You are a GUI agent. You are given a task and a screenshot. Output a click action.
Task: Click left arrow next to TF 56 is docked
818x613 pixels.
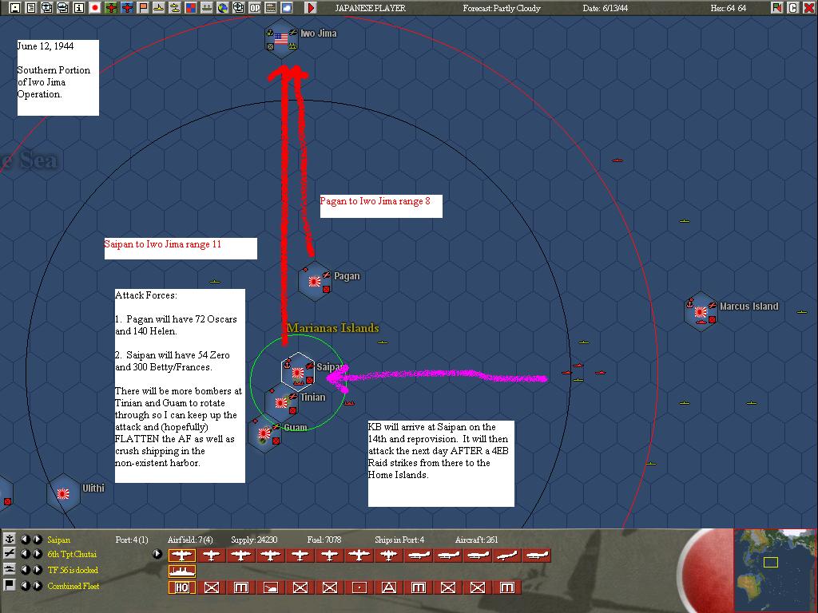(25, 570)
